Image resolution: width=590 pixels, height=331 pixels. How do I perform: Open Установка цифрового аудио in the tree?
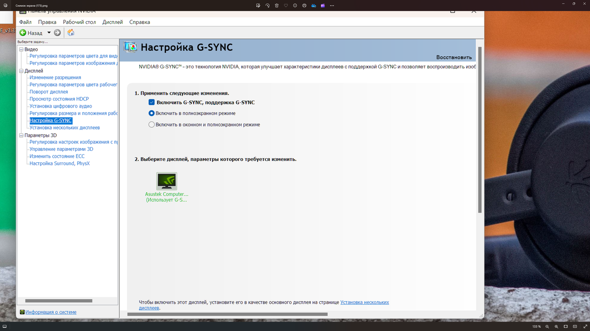click(x=61, y=106)
